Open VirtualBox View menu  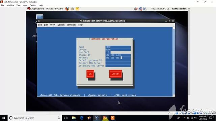click(18, 5)
